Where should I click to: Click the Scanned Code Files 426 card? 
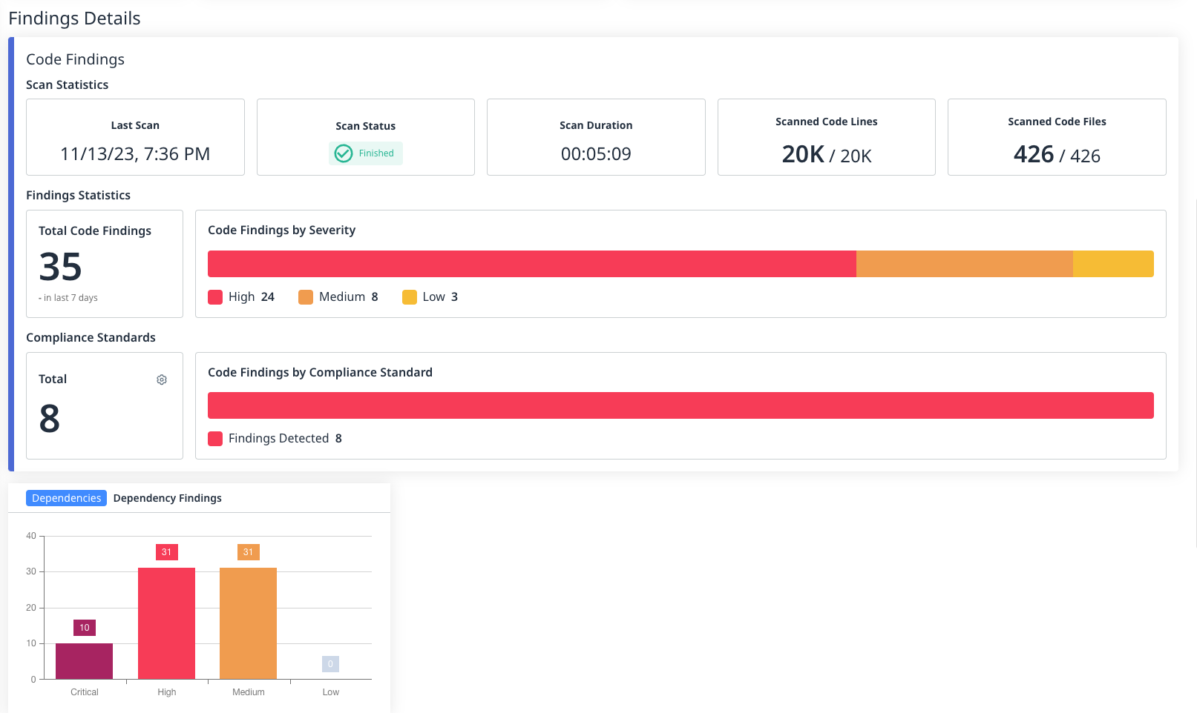pyautogui.click(x=1056, y=137)
